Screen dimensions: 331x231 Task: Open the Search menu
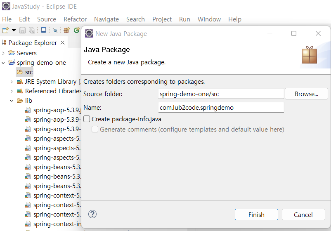coord(135,19)
